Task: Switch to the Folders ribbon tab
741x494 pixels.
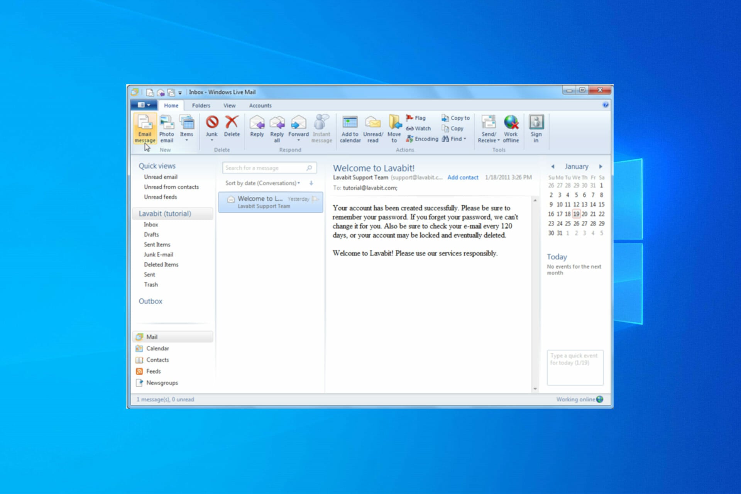Action: (x=201, y=105)
